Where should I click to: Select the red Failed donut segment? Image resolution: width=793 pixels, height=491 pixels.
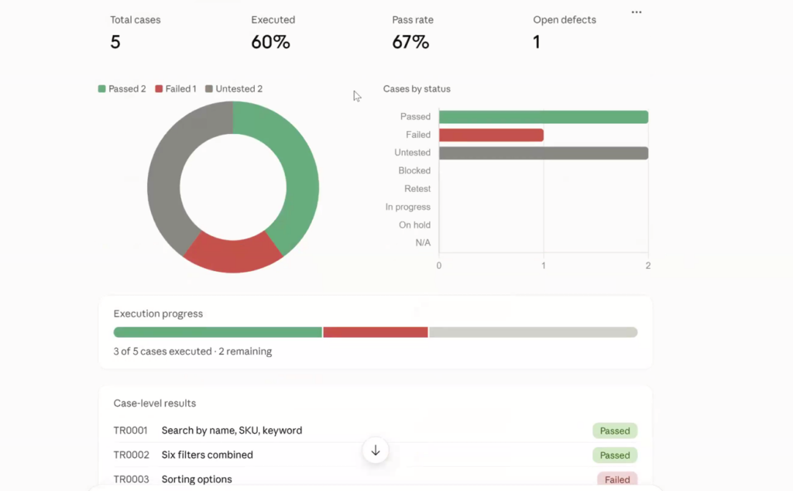[x=233, y=254]
